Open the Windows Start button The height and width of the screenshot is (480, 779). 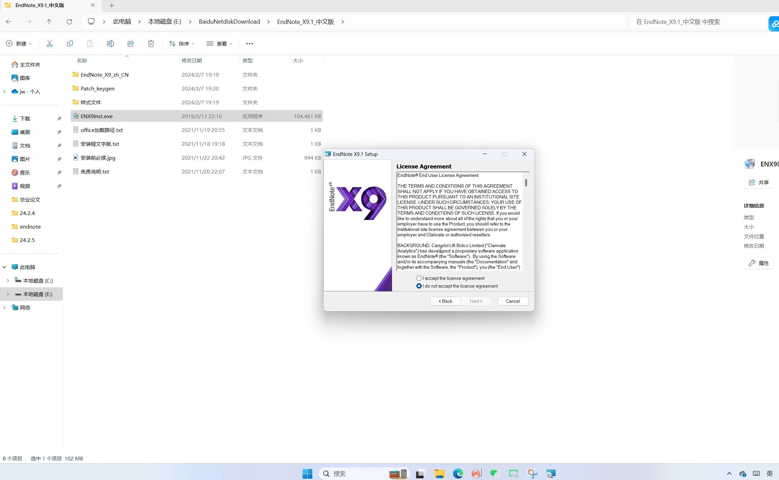point(307,474)
